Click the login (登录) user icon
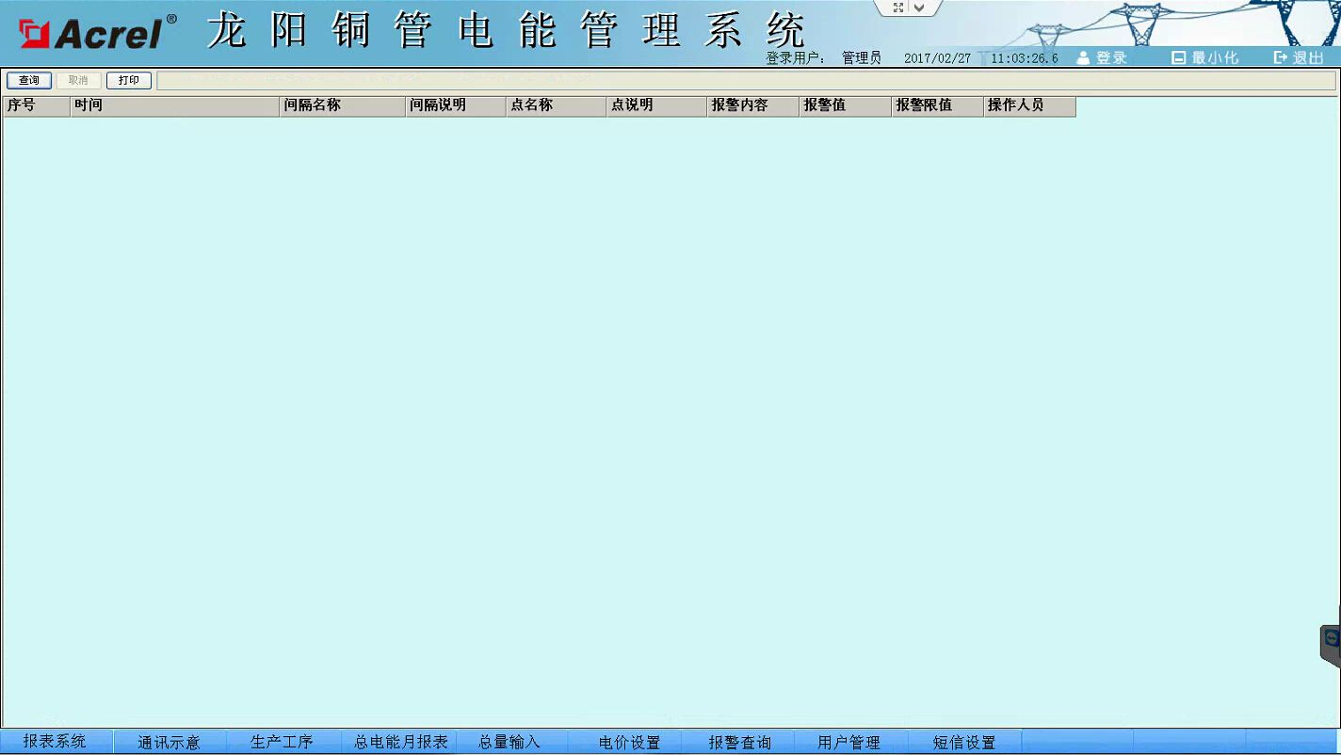Viewport: 1341px width, 755px height. click(x=1083, y=57)
